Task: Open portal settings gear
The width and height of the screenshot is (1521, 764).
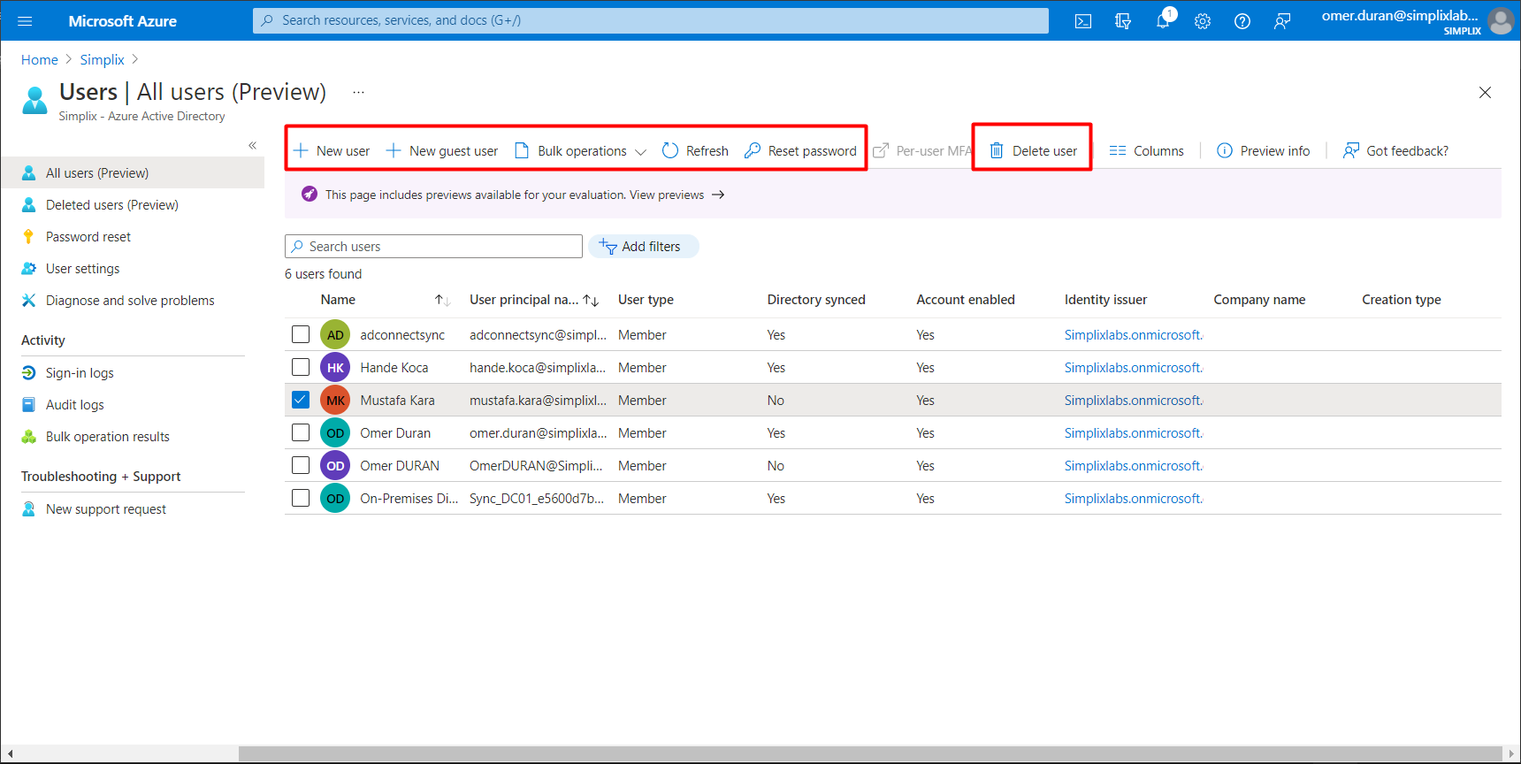Action: 1203,21
